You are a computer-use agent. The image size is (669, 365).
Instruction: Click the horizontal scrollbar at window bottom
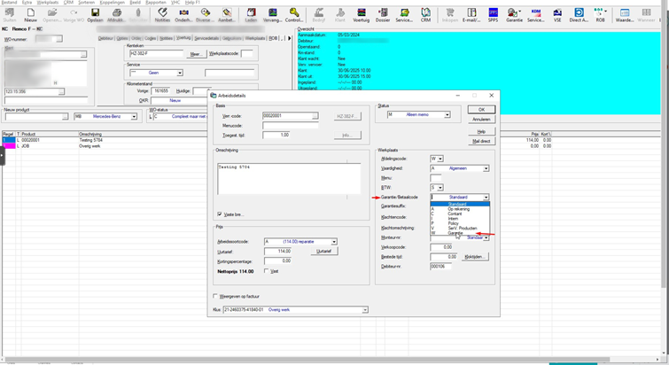[x=307, y=360]
